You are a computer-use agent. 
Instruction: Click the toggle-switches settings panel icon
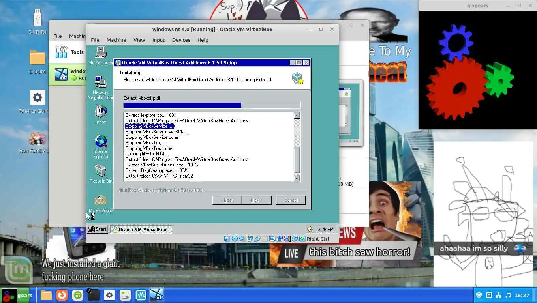pyautogui.click(x=125, y=295)
